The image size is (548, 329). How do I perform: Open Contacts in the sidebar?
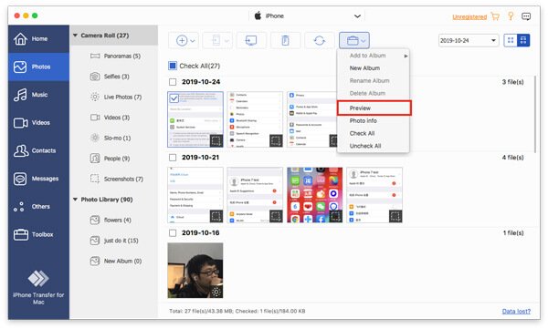point(38,150)
